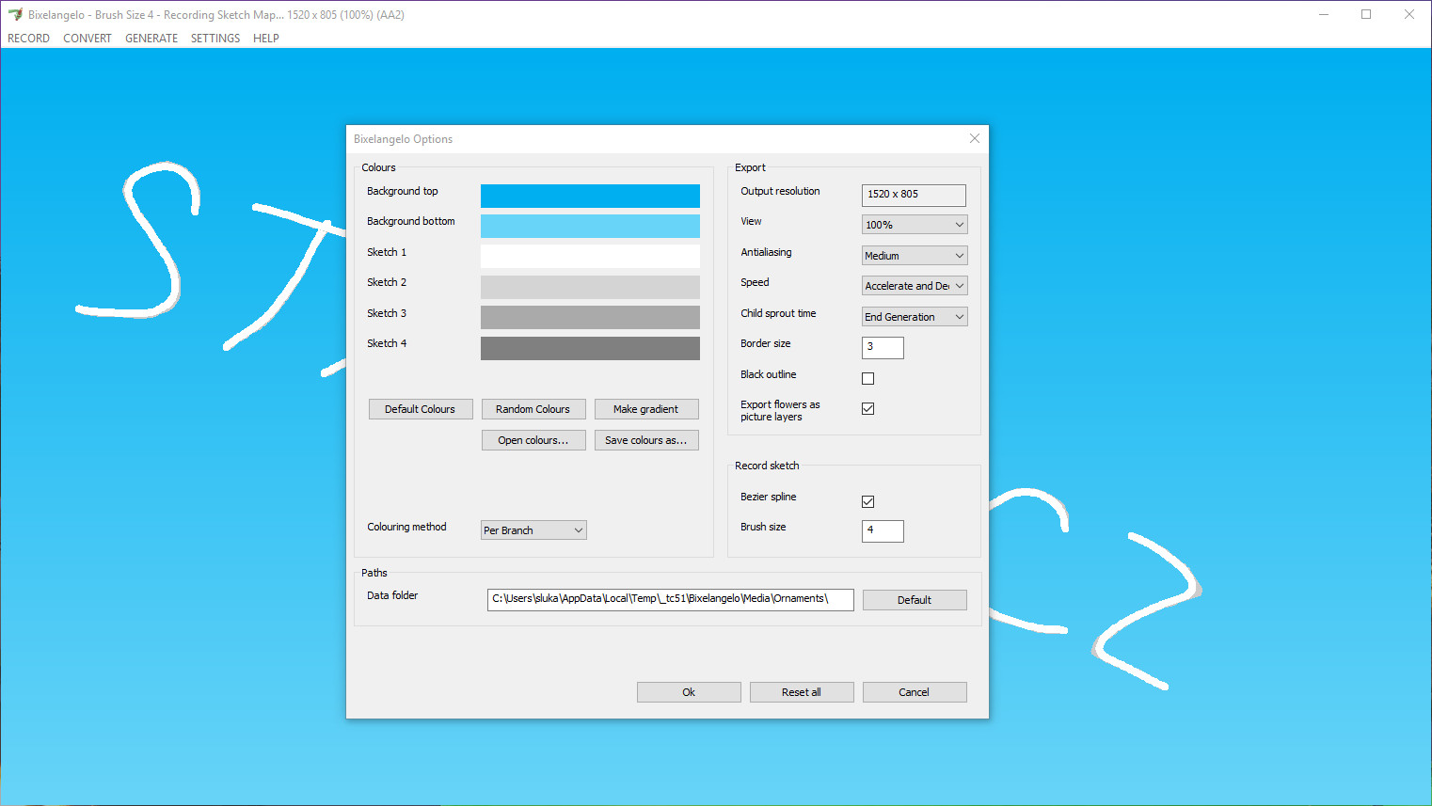Click Save colours as... button

pos(646,440)
